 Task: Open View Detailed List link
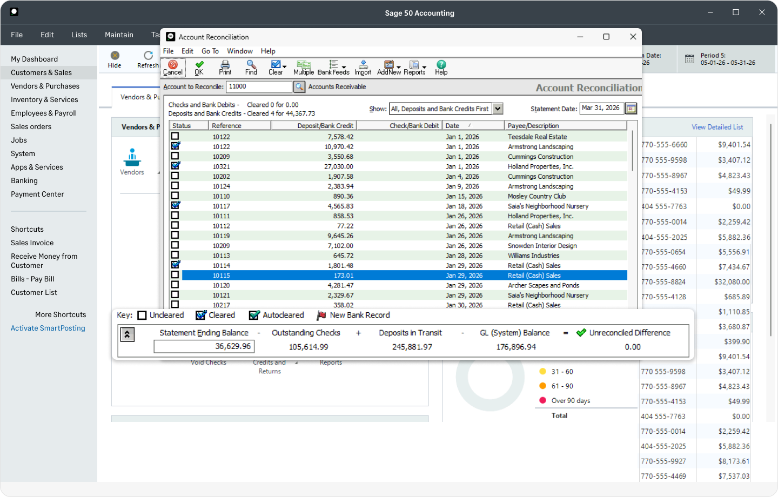coord(717,127)
